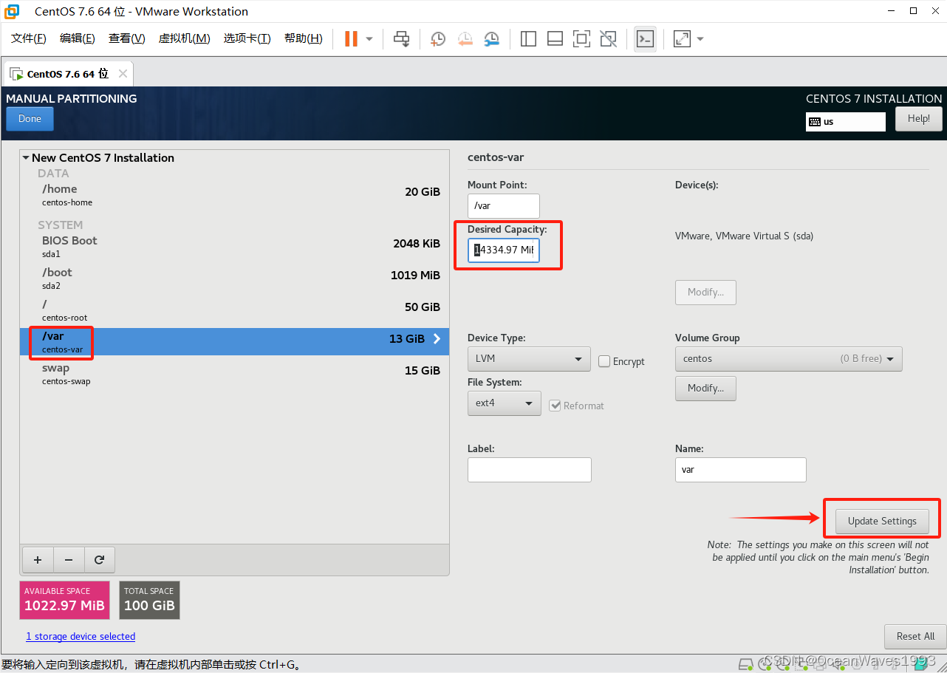
Task: Revert to snapshot using the orange arrow clock icon
Action: coord(465,38)
